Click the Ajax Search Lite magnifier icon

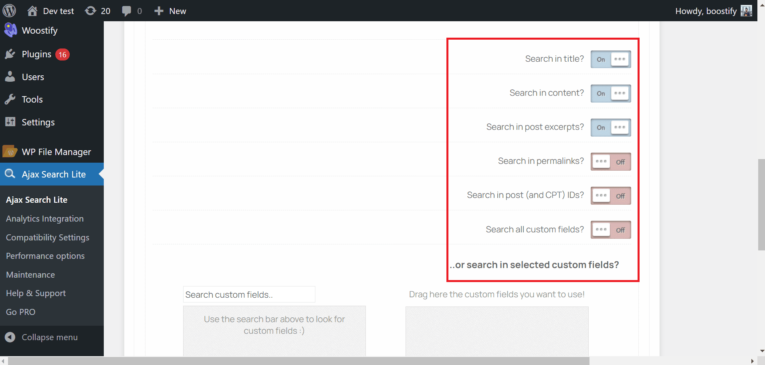pyautogui.click(x=10, y=174)
